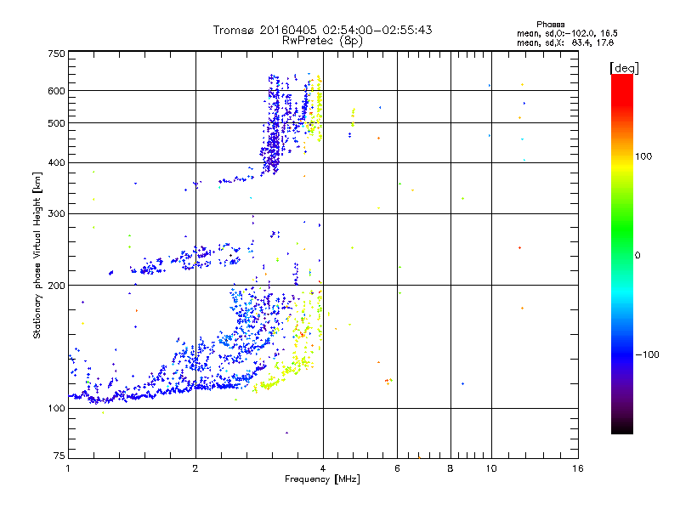The image size is (680, 510).
Task: Click the dense blue echo cluster near 3 MHz, 450 km
Action: pyautogui.click(x=272, y=143)
